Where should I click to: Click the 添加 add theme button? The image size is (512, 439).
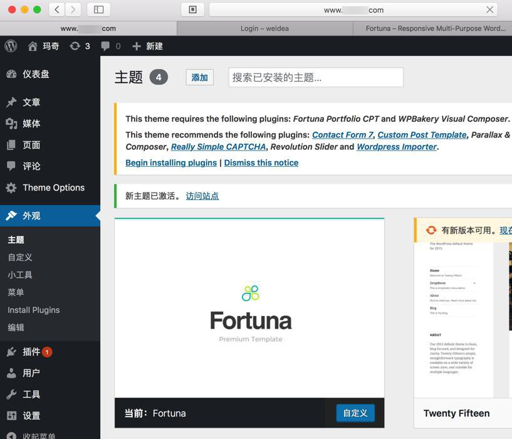(199, 78)
